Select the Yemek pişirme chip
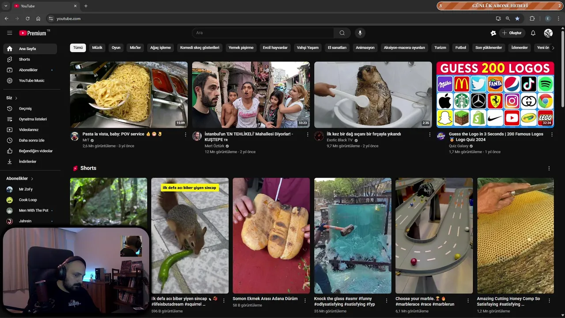565x318 pixels. click(x=241, y=48)
